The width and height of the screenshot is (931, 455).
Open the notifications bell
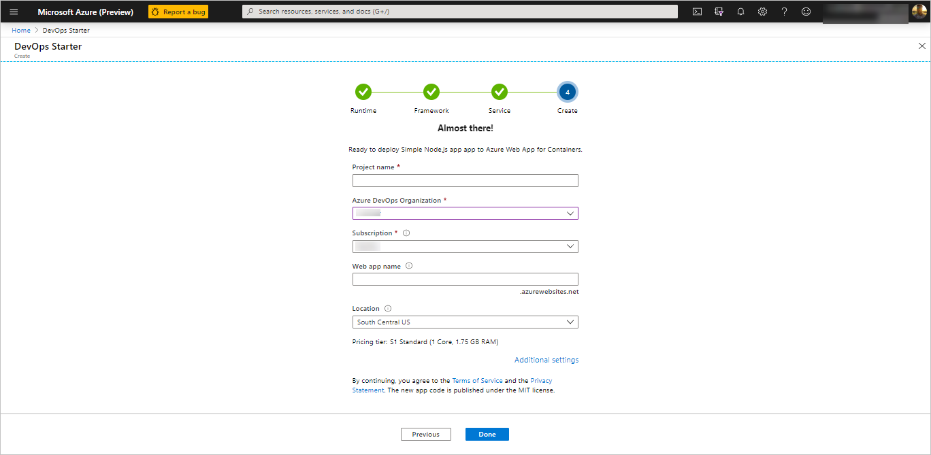[740, 12]
